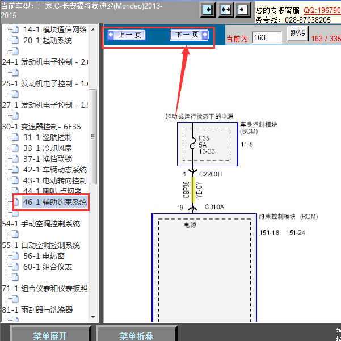Click tree scrollbar up arrow
Image resolution: width=341 pixels, height=341 pixels.
point(93,30)
